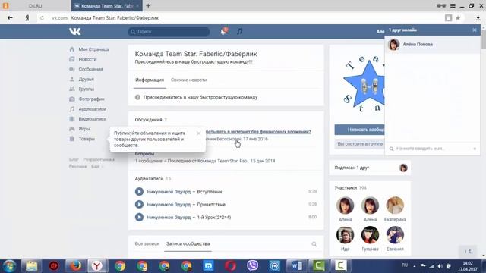
Task: Open the browser downloads arrow icon
Action: click(478, 18)
